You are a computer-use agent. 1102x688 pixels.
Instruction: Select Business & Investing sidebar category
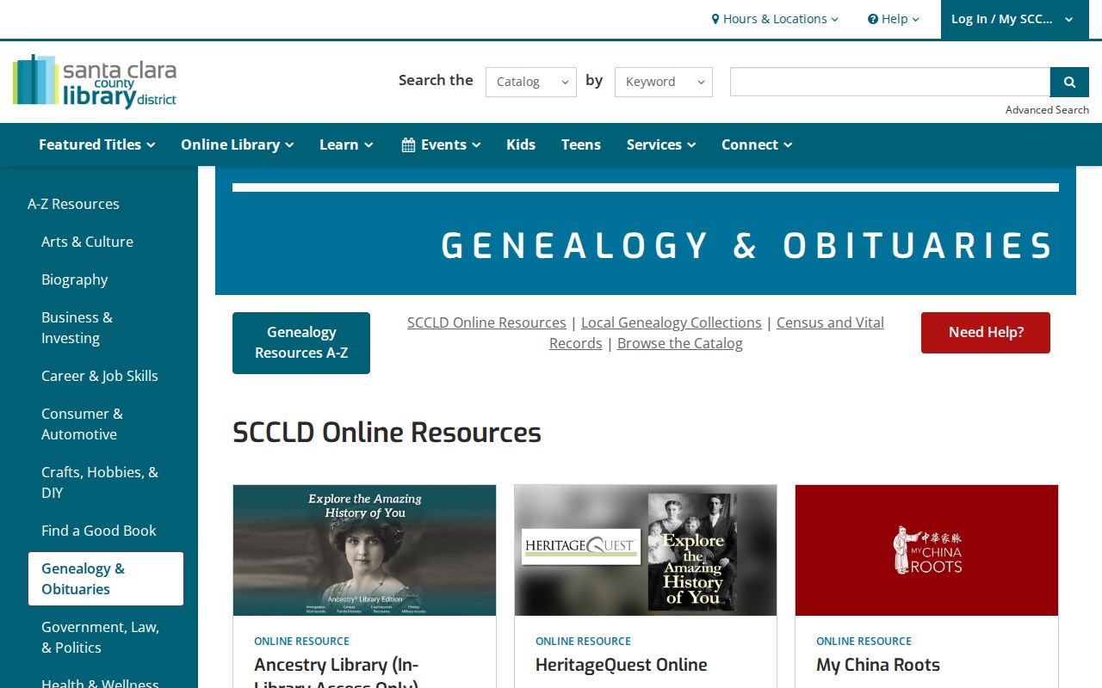pyautogui.click(x=77, y=328)
